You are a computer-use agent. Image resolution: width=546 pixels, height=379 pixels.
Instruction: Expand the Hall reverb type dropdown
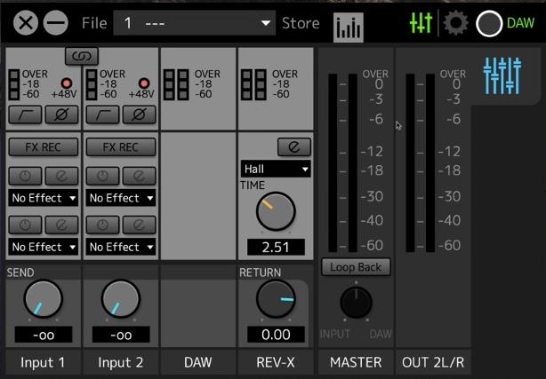(x=275, y=169)
